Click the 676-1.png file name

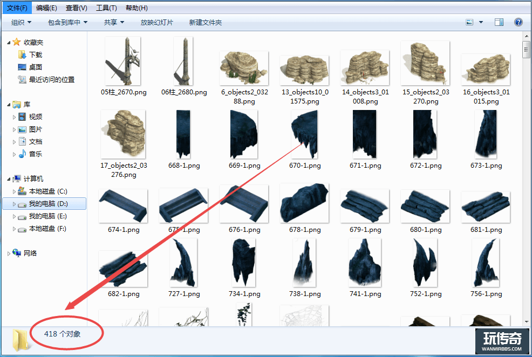point(244,230)
